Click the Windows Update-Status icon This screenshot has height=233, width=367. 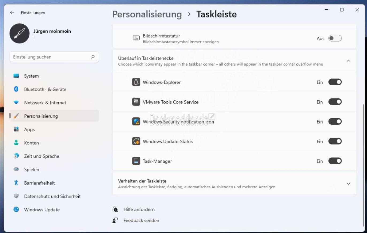[136, 142]
